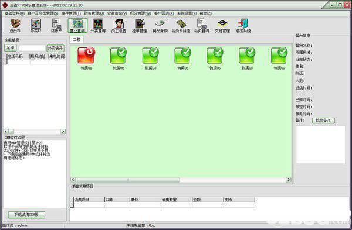Screen dimensions: 352x230
Task: Select the available room 包房05
Action: point(182,58)
